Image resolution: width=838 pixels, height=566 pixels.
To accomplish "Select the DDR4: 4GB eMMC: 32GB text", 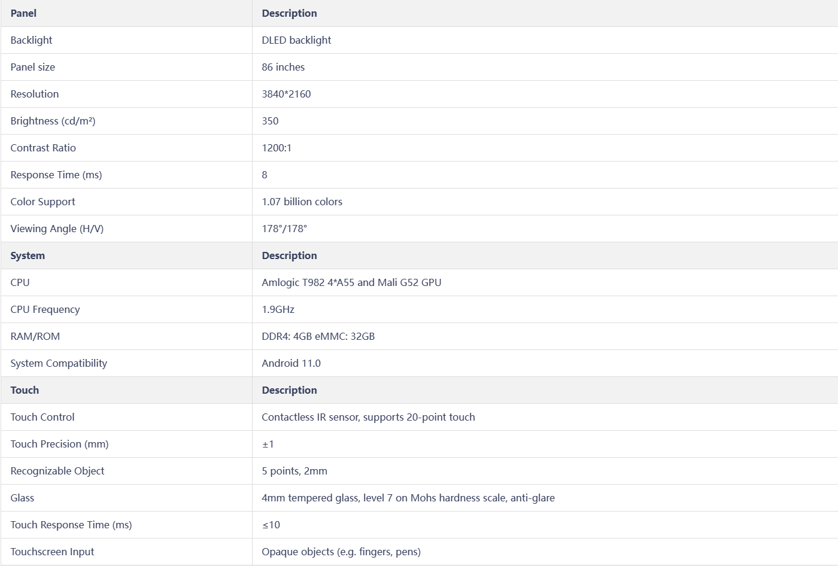I will [318, 336].
